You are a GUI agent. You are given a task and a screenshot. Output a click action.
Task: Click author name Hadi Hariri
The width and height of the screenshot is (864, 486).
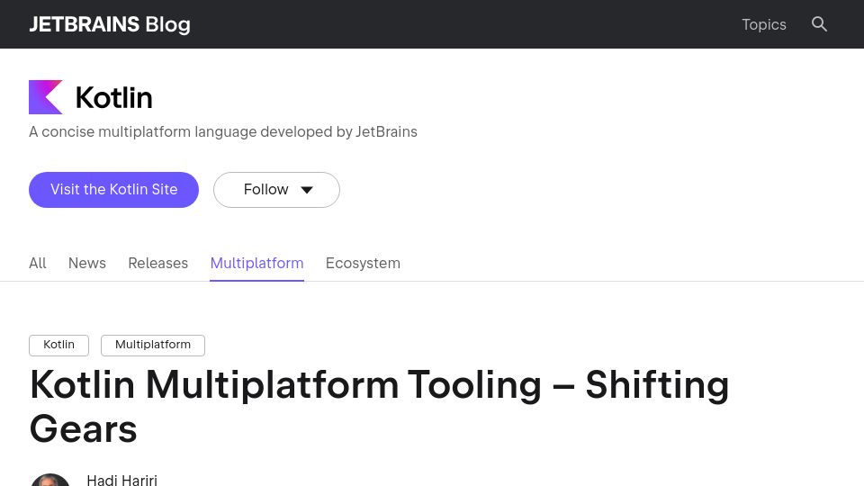pos(121,480)
